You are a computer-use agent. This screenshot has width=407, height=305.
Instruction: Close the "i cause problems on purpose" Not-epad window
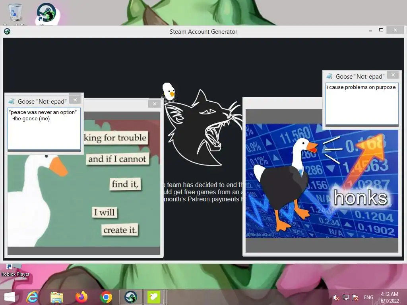pyautogui.click(x=393, y=75)
